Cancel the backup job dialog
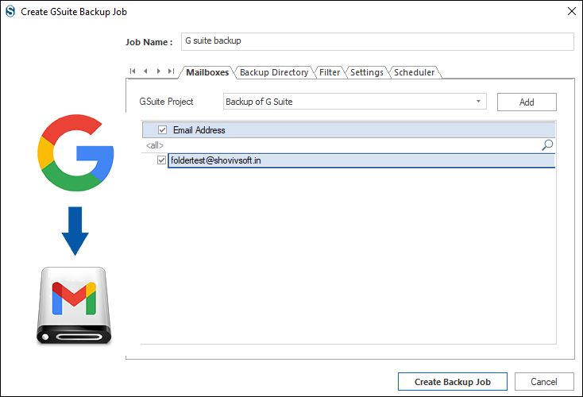Image resolution: width=583 pixels, height=397 pixels. (x=544, y=382)
